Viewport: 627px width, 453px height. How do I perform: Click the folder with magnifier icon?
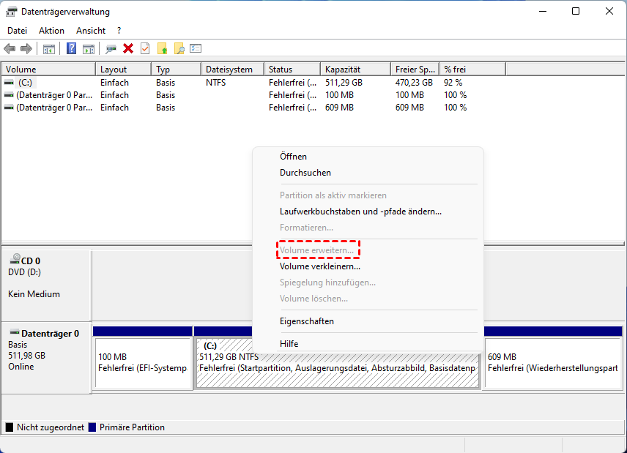coord(179,49)
